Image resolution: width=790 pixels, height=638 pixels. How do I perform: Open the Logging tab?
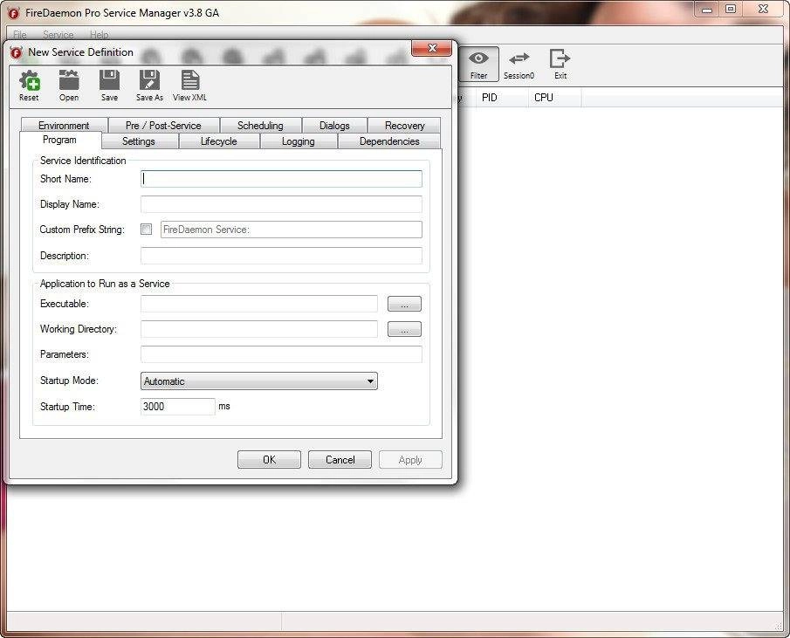tap(299, 141)
